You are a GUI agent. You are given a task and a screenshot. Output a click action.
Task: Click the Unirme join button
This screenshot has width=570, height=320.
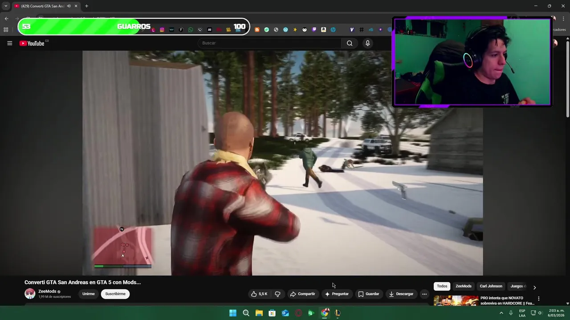click(88, 294)
